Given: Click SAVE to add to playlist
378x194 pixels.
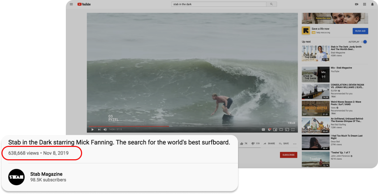Looking at the screenshot, I should pyautogui.click(x=284, y=144).
